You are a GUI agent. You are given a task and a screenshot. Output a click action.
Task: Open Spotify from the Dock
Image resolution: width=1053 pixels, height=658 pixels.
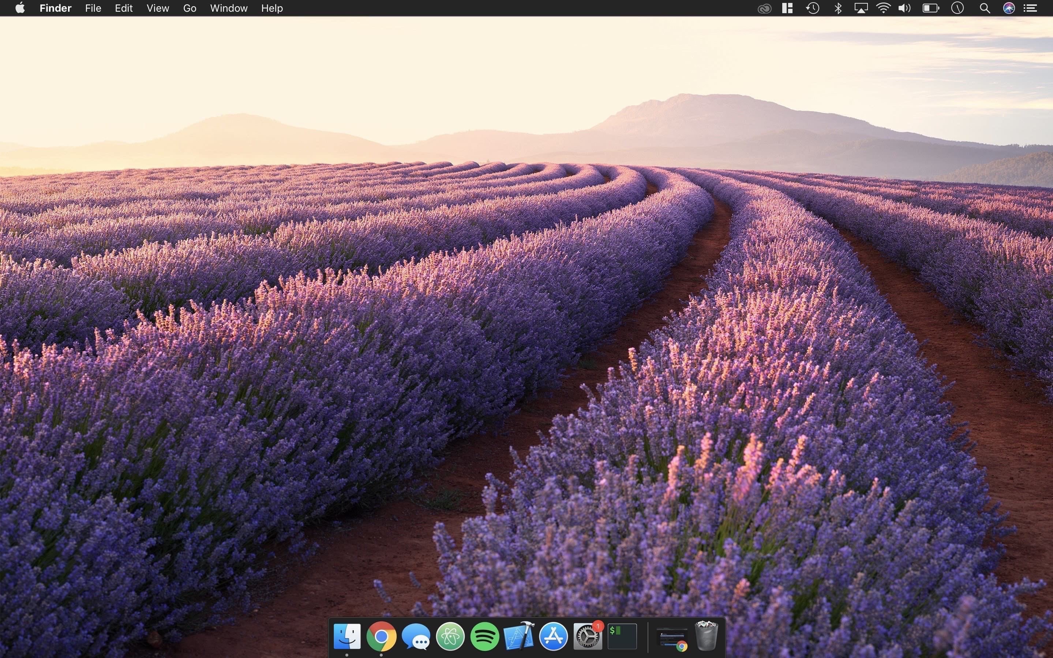(485, 636)
